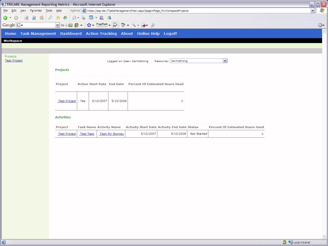Image resolution: width=328 pixels, height=246 pixels.
Task: Refresh the page with the toolbar icon
Action: point(34,18)
